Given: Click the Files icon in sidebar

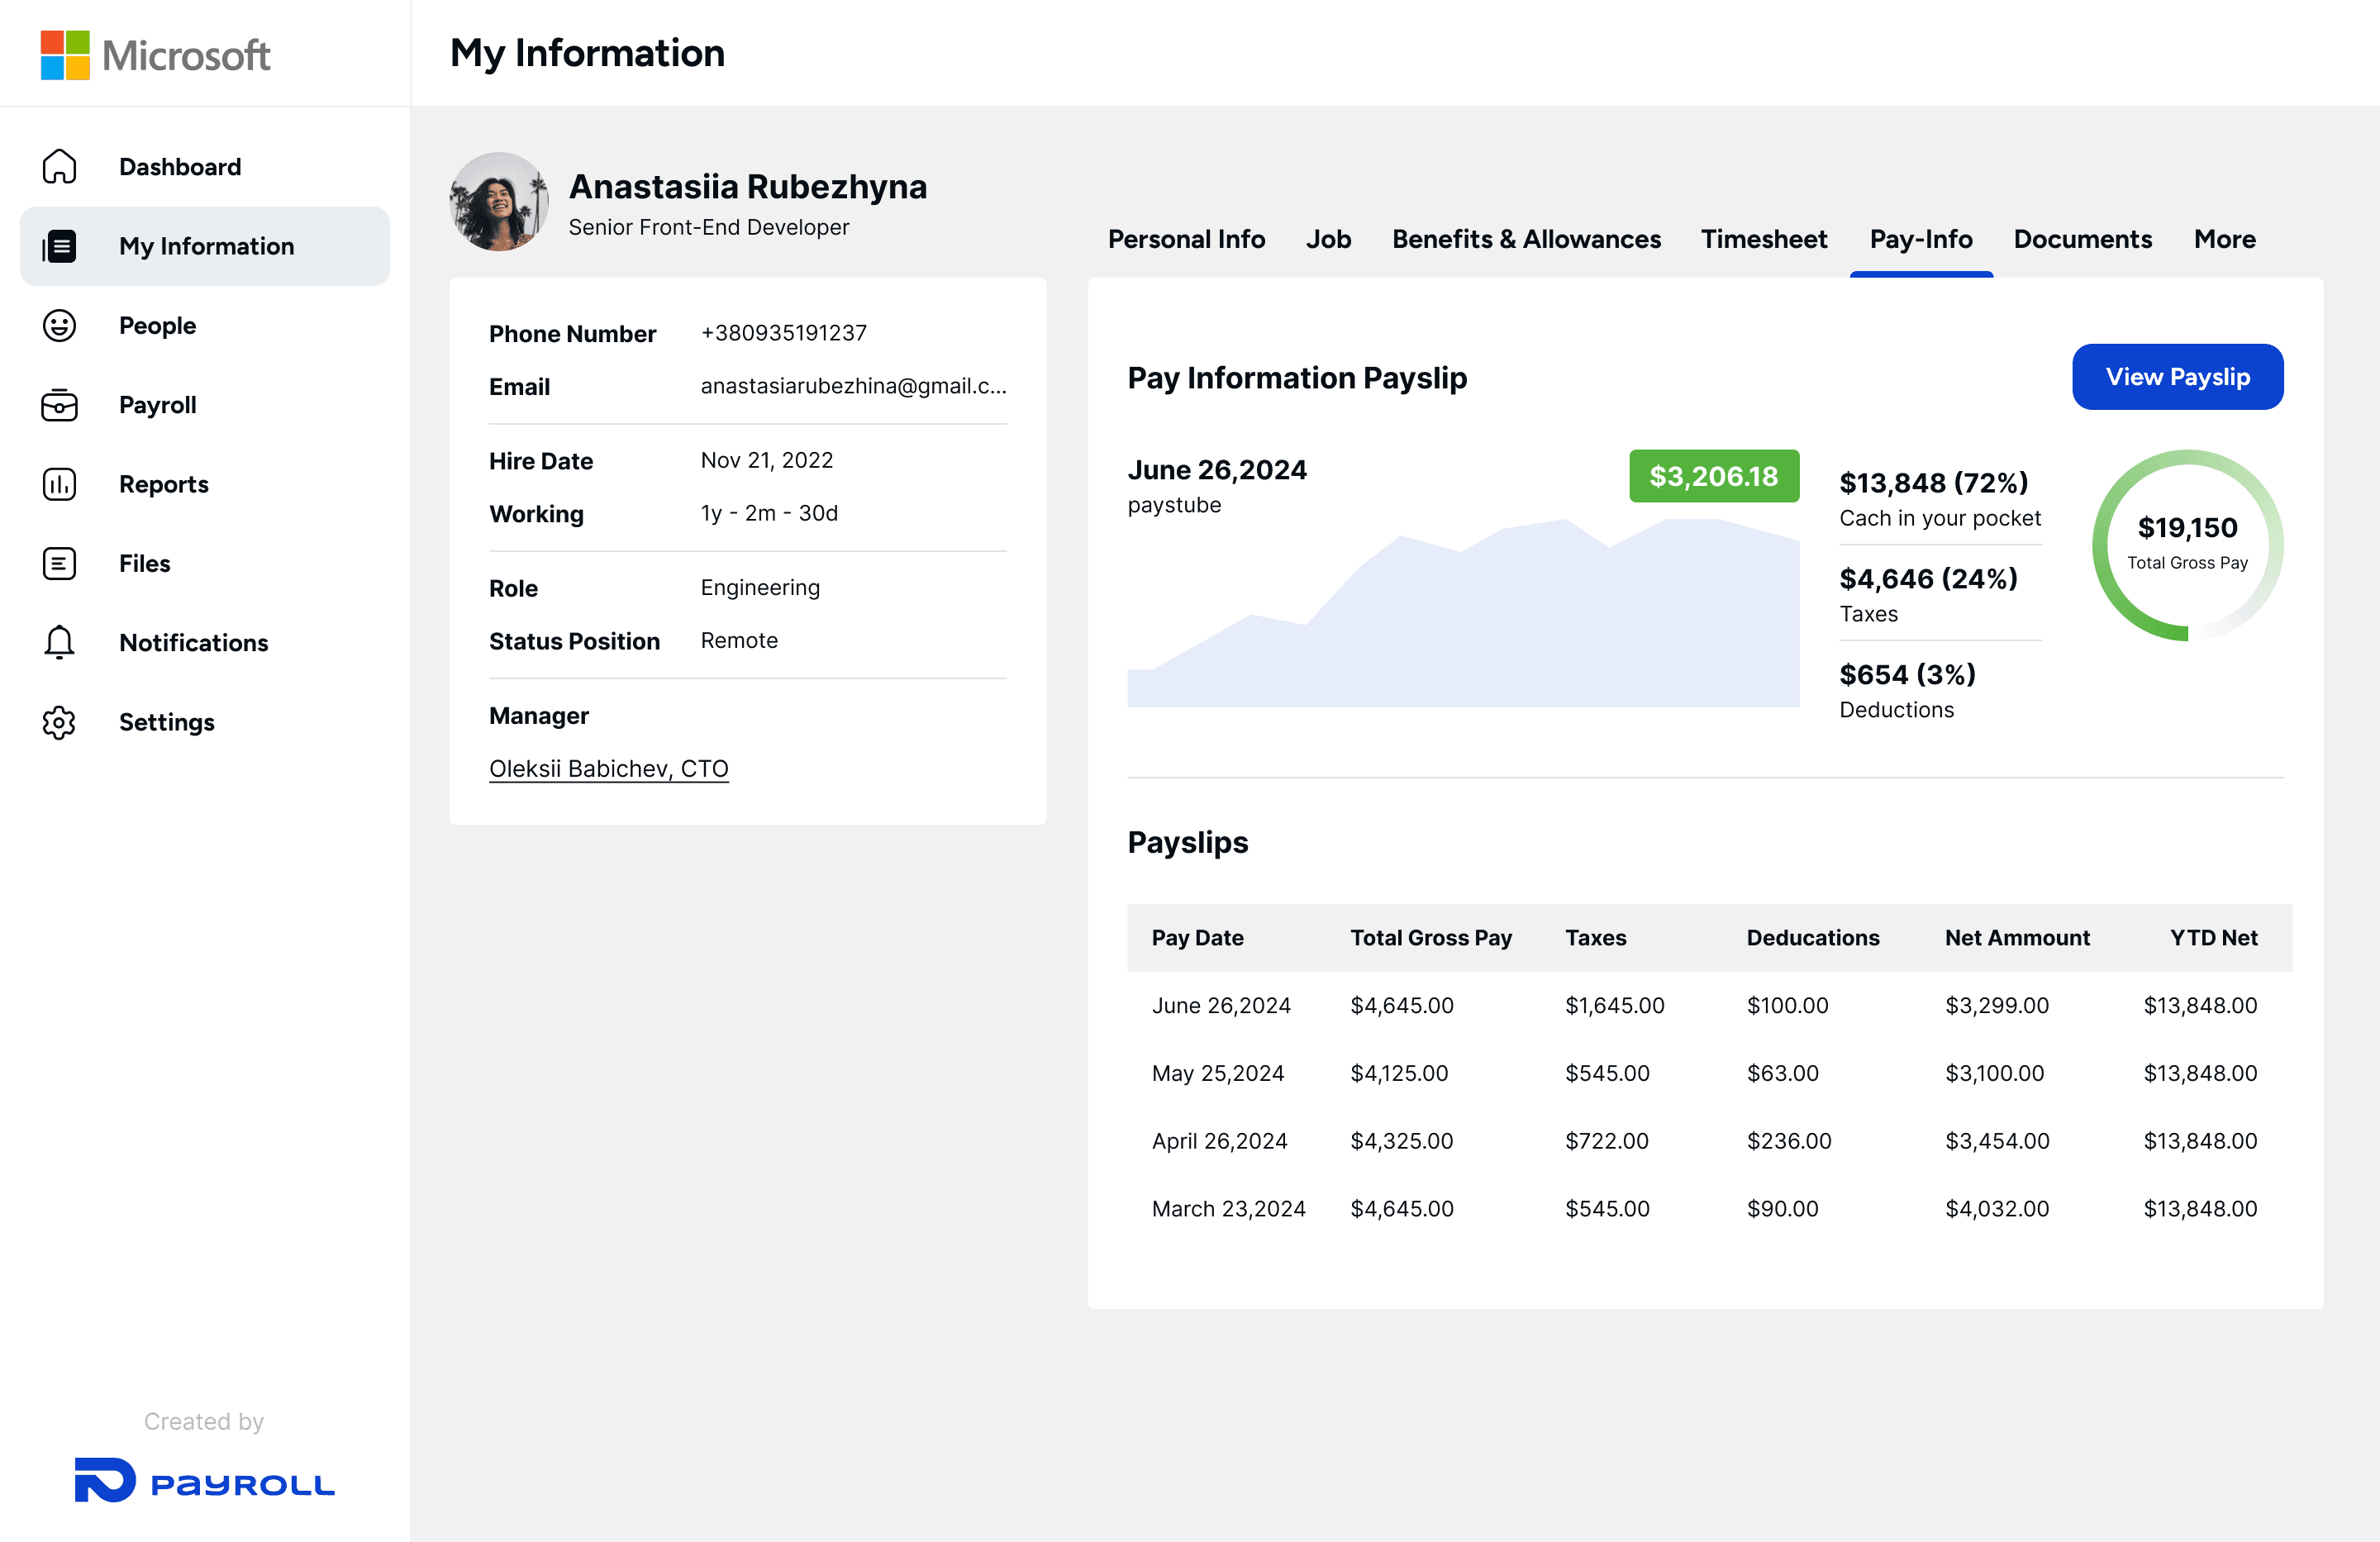Looking at the screenshot, I should tap(59, 564).
